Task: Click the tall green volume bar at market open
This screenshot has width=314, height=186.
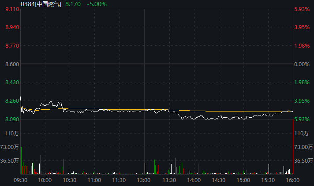Action: click(21, 161)
